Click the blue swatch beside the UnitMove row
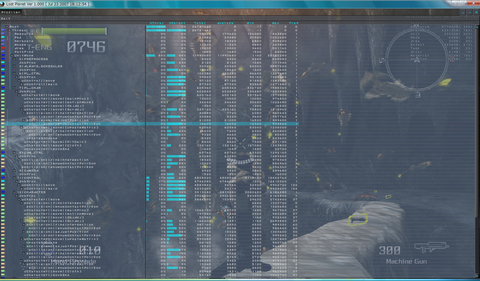This screenshot has height=281, width=480. pos(3,55)
